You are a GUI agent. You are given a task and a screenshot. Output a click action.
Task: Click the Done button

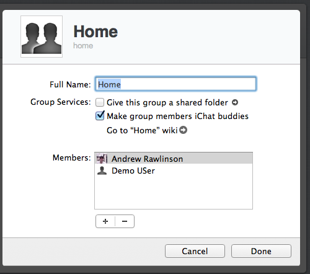click(261, 251)
